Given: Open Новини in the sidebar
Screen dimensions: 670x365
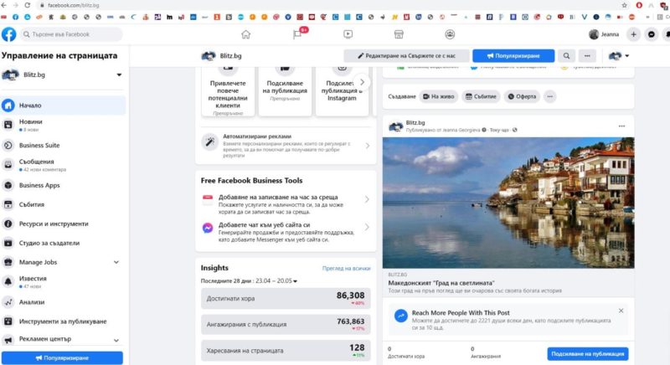Looking at the screenshot, I should (64, 125).
